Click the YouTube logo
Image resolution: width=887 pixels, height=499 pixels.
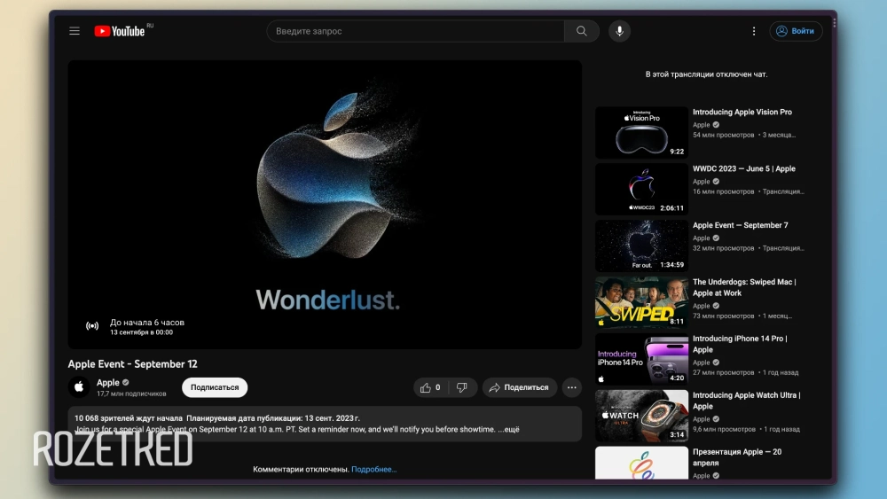click(x=120, y=31)
